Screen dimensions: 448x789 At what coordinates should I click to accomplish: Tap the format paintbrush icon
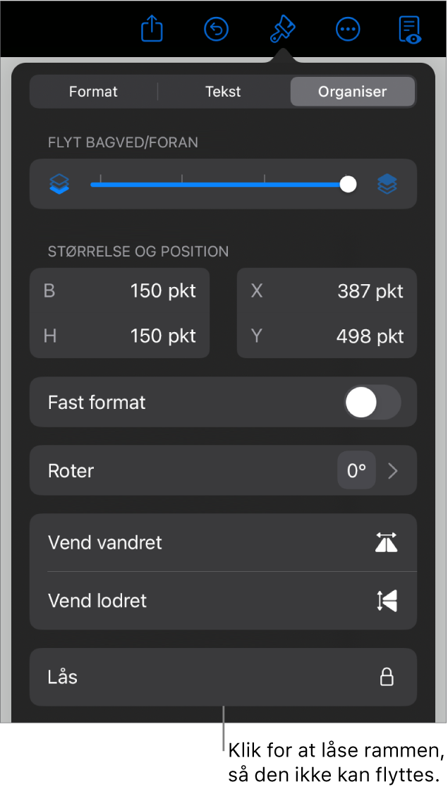282,29
